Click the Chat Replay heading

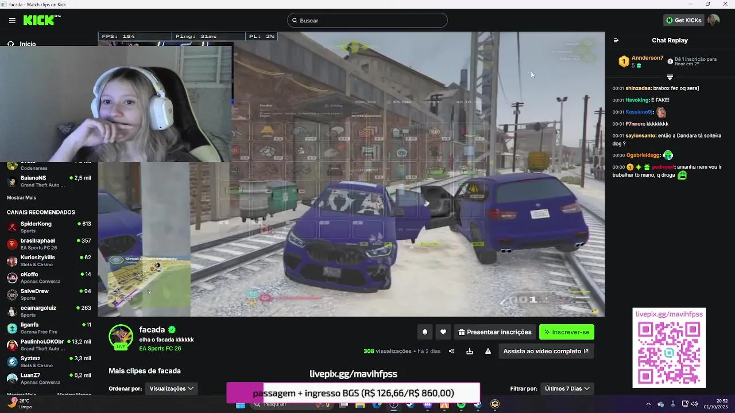(x=670, y=40)
